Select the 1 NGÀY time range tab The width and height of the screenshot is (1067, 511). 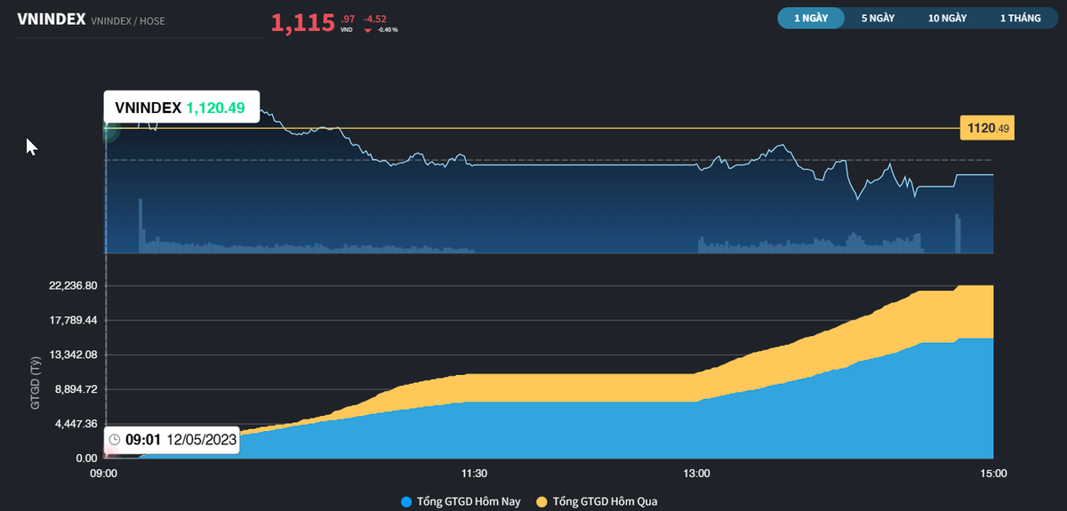pyautogui.click(x=811, y=18)
